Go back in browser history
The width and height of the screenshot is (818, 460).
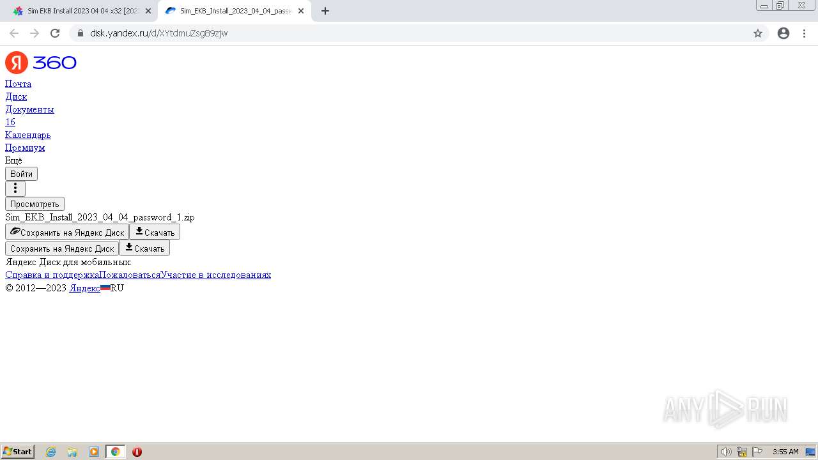(14, 33)
